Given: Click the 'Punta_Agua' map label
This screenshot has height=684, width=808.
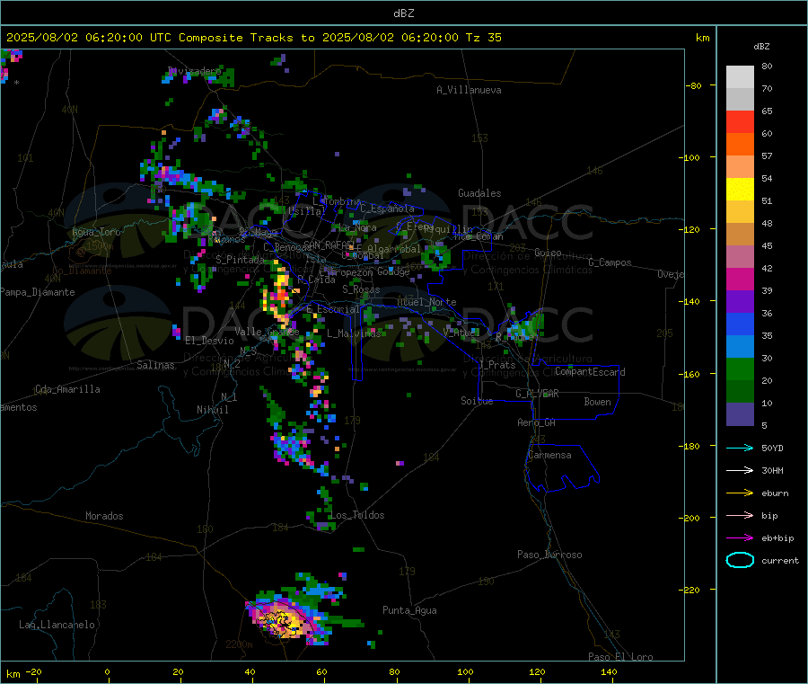Looking at the screenshot, I should coord(409,610).
